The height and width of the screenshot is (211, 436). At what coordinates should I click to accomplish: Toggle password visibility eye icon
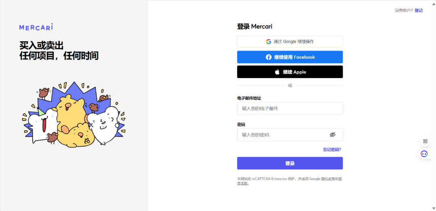coord(333,135)
